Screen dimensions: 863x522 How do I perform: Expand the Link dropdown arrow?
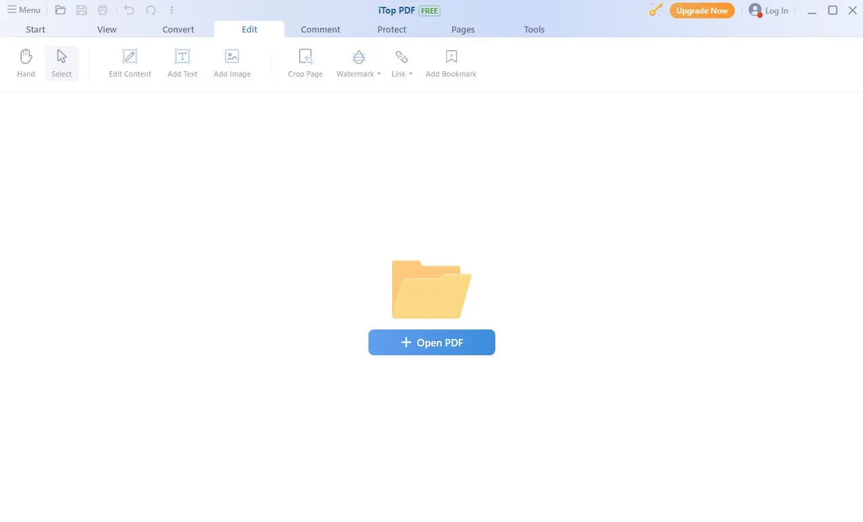click(410, 75)
